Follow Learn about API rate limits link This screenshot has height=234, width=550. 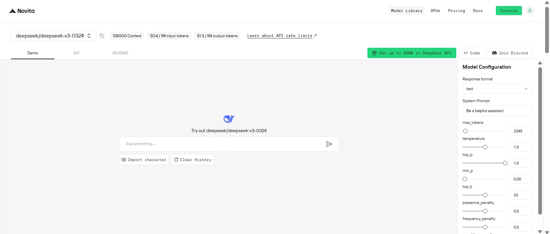click(282, 36)
